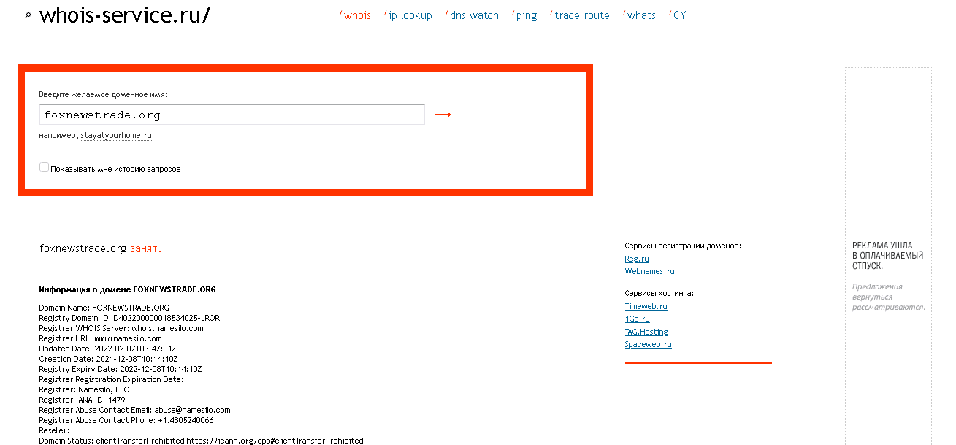The height and width of the screenshot is (445, 956).
Task: Open the whois-service.ru/ site title
Action: pyautogui.click(x=124, y=15)
